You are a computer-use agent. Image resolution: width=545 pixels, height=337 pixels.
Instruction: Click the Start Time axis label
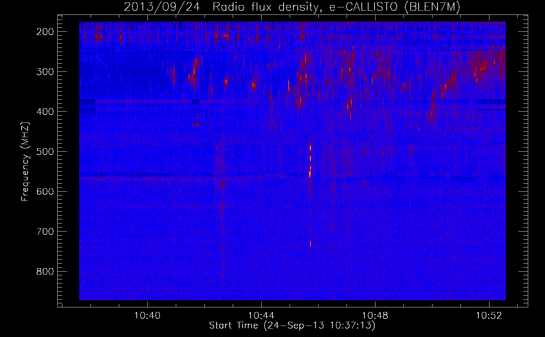pyautogui.click(x=292, y=326)
